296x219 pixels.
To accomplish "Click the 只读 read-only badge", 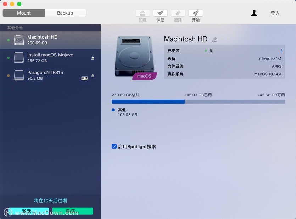I will pyautogui.click(x=85, y=78).
